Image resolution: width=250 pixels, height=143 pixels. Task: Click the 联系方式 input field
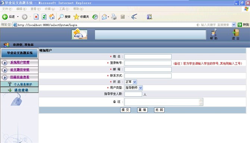[x=148, y=76]
